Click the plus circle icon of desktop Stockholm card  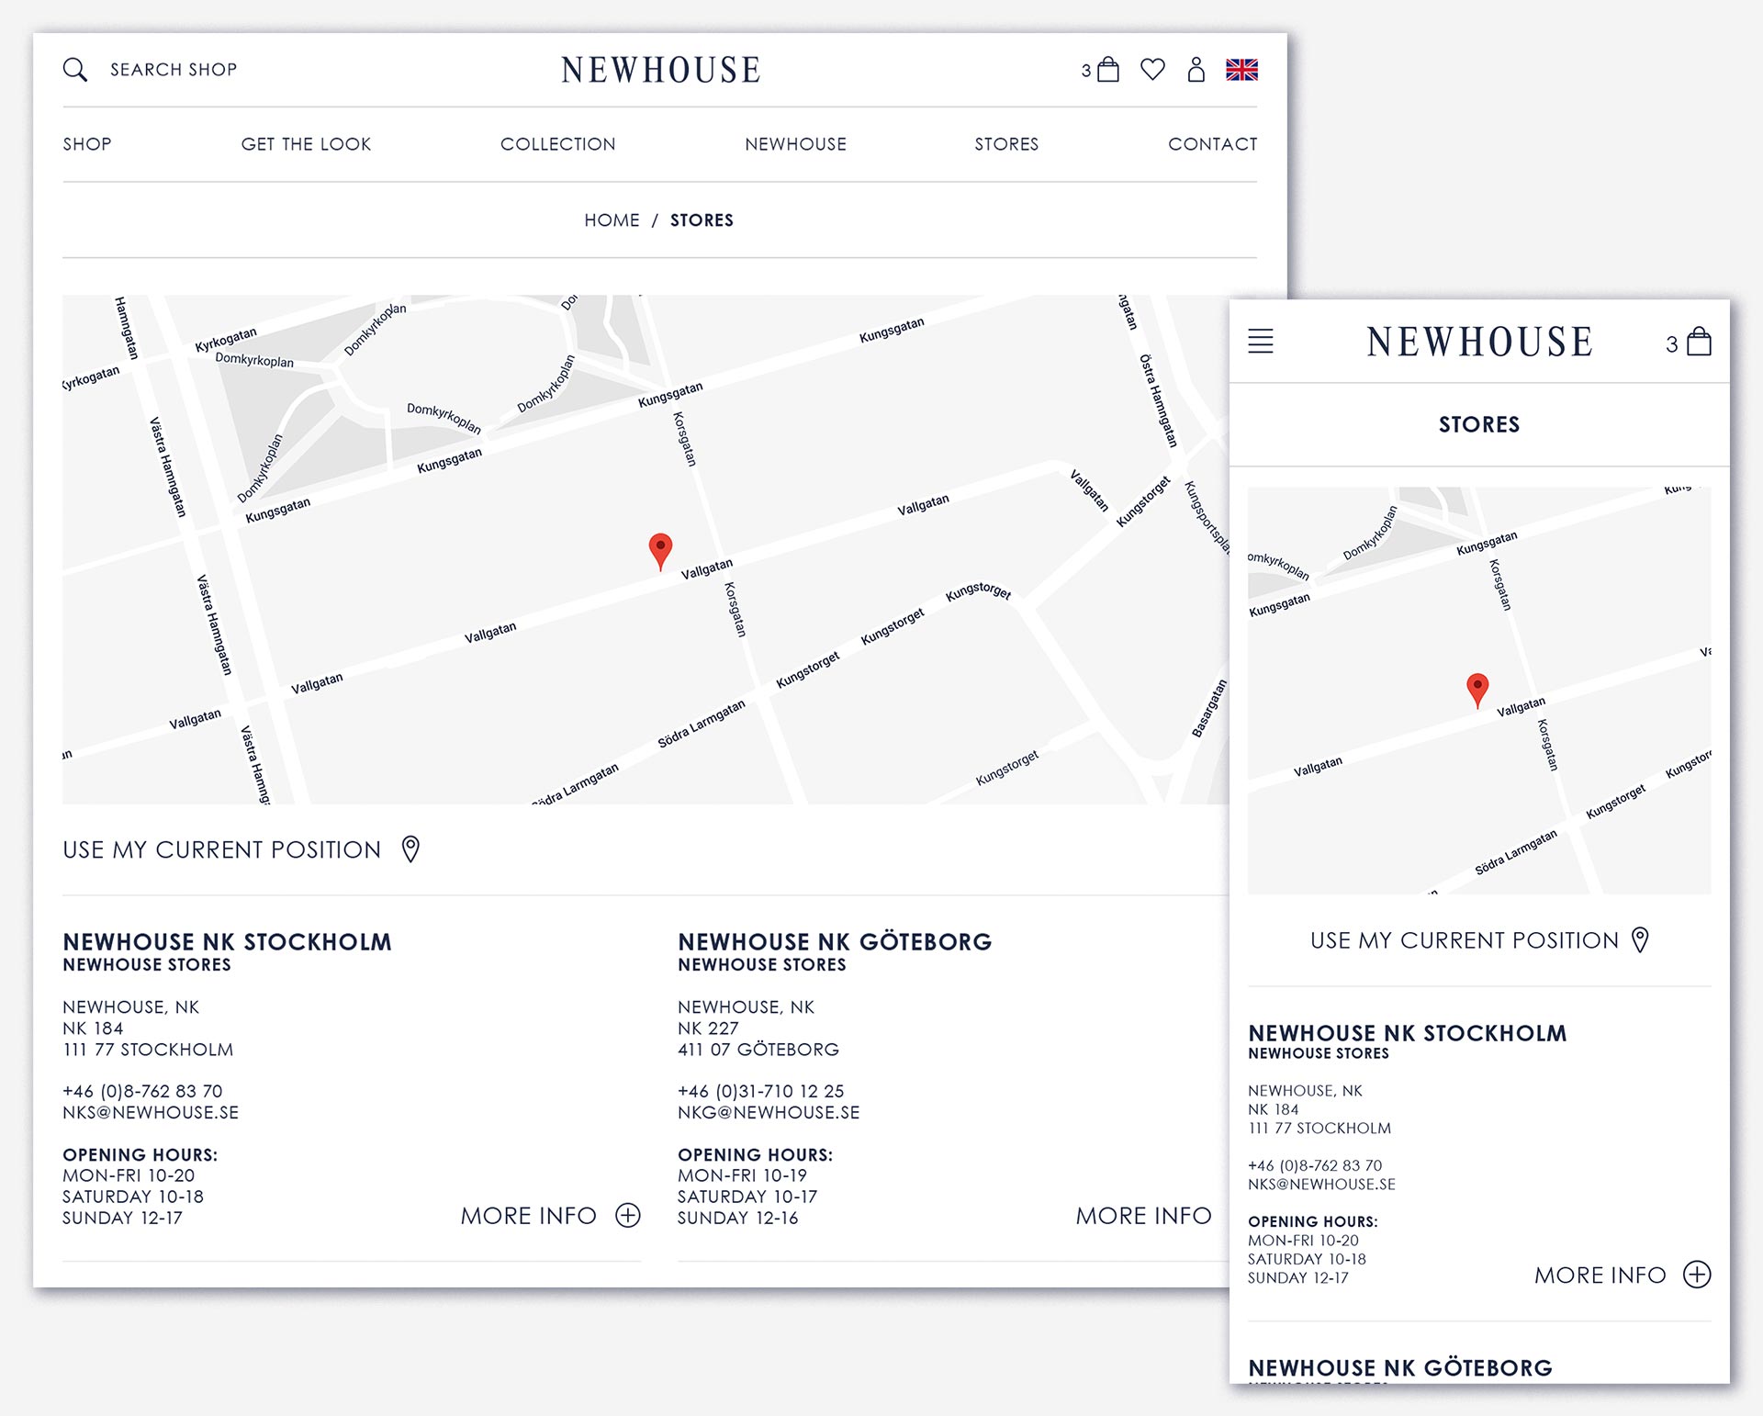pos(628,1216)
